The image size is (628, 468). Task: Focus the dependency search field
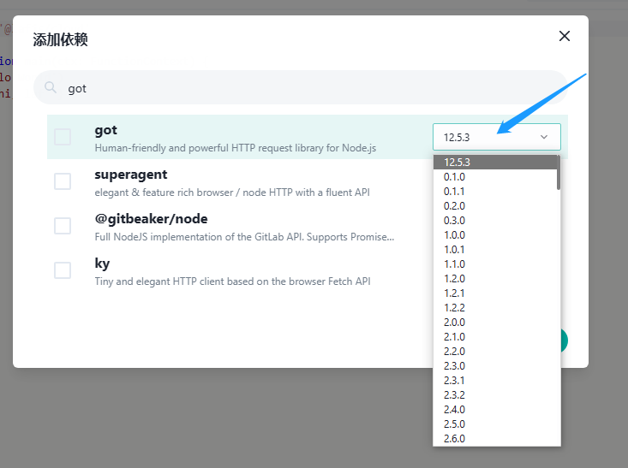point(300,87)
